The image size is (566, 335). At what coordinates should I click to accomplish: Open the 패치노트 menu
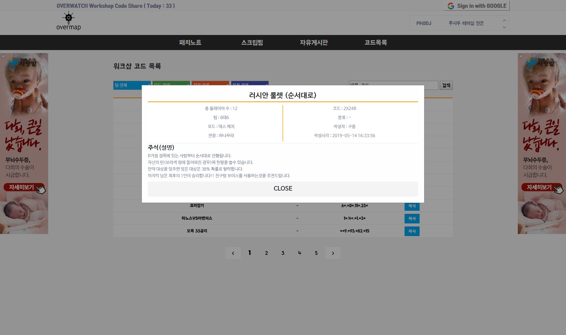[190, 43]
